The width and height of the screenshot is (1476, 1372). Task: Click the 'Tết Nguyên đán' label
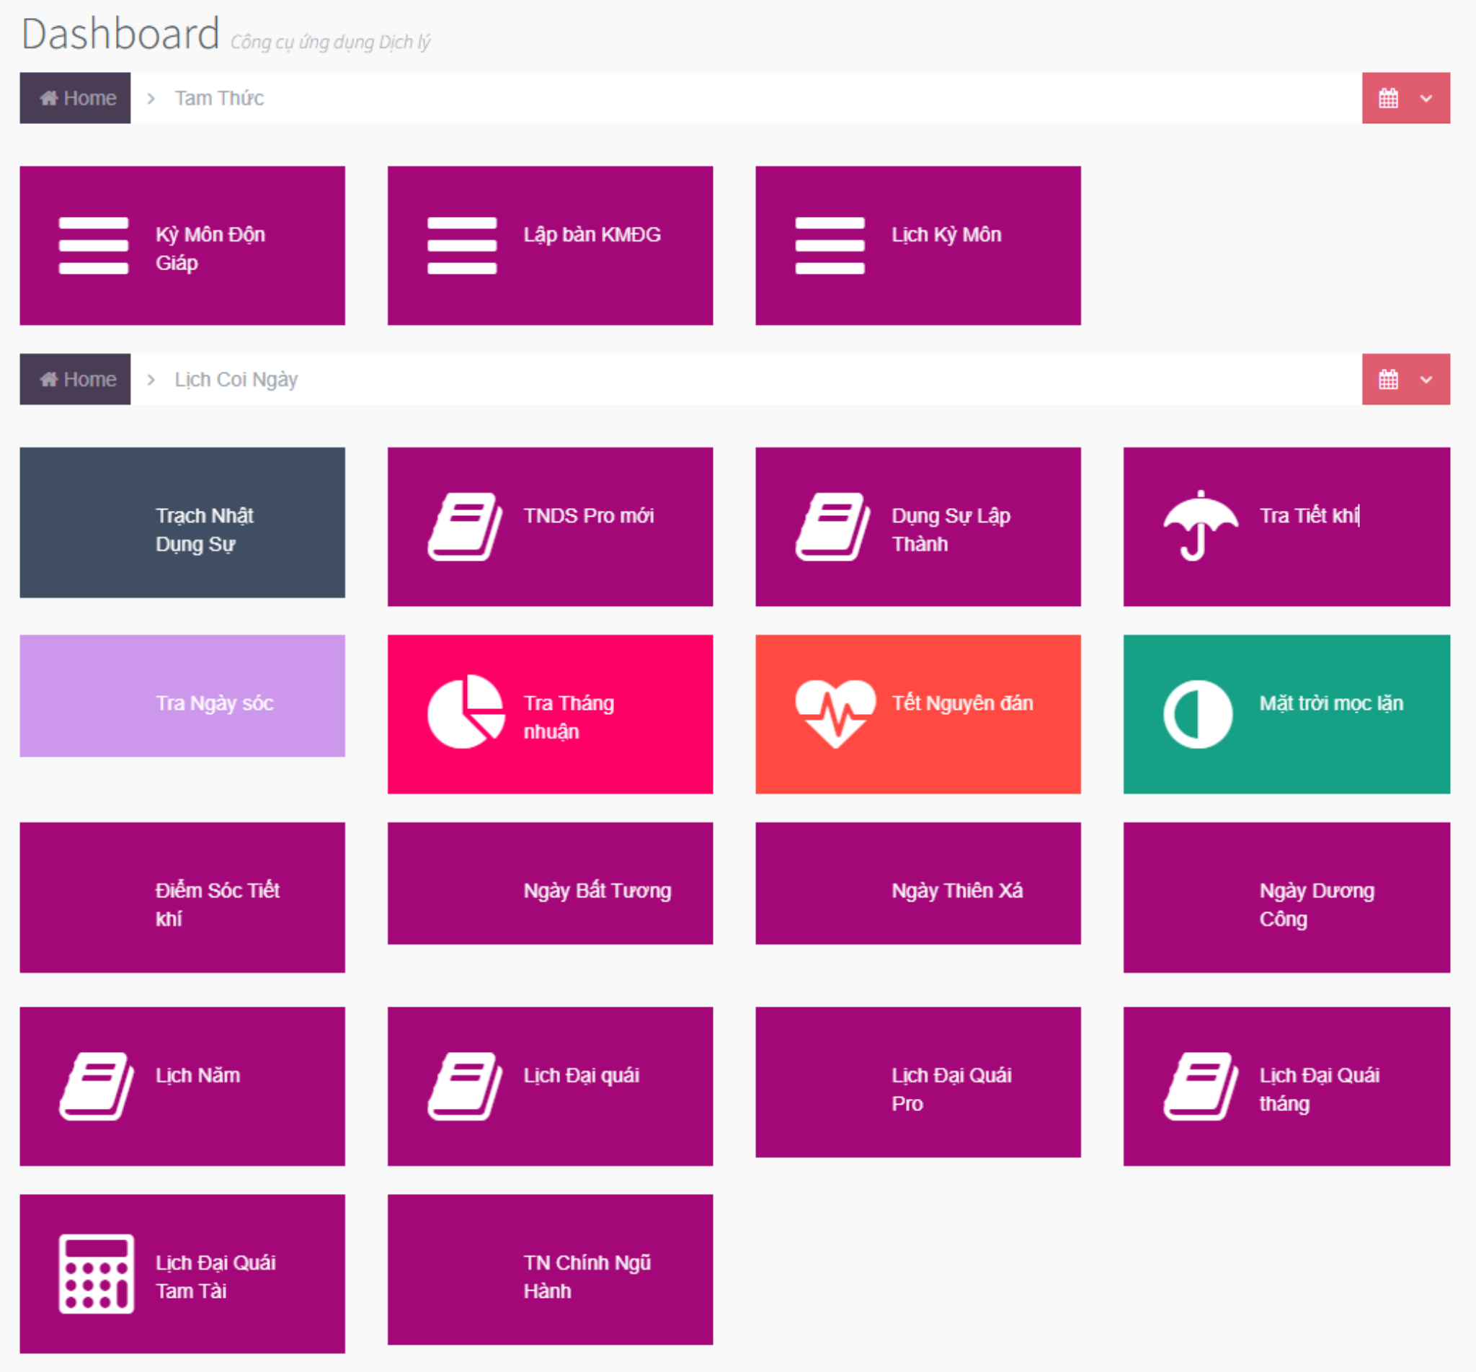962,703
